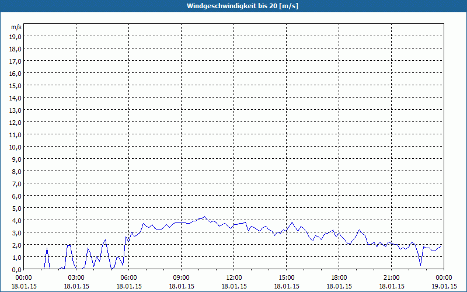Click the 13,0 y-axis label
The height and width of the screenshot is (292, 467).
pos(15,110)
